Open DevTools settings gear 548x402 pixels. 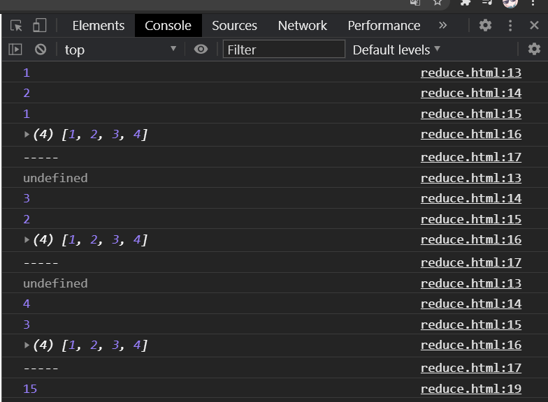[485, 25]
